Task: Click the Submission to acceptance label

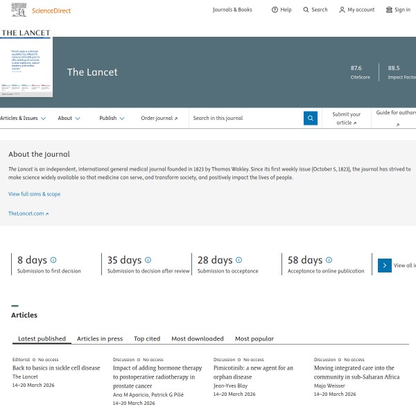Action: [x=227, y=271]
